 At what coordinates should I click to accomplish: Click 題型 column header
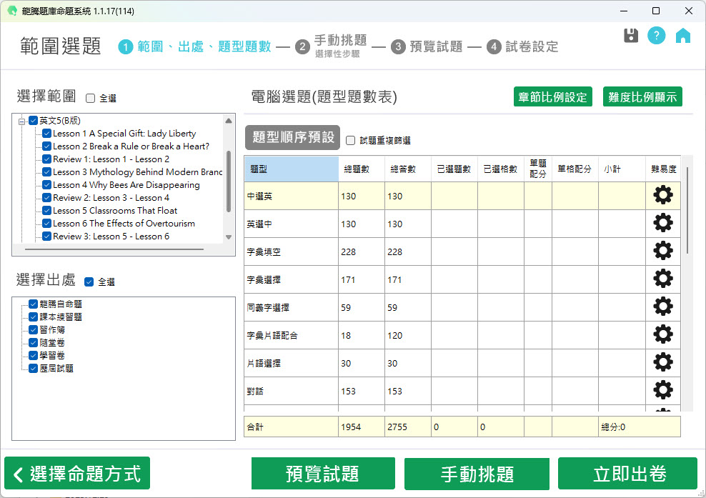coord(292,169)
